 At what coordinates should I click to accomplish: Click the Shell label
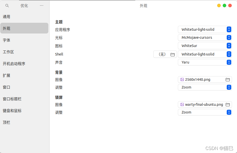[59, 54]
